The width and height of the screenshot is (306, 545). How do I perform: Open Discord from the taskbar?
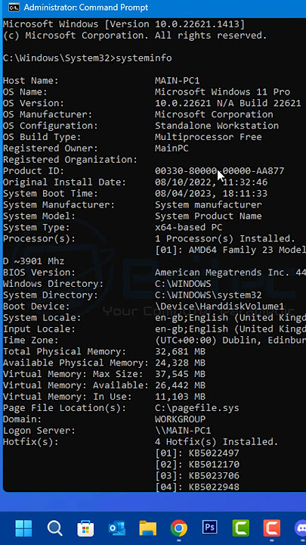[x=301, y=528]
